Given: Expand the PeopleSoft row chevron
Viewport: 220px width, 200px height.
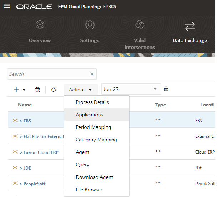Looking at the screenshot, I should (x=21, y=184).
